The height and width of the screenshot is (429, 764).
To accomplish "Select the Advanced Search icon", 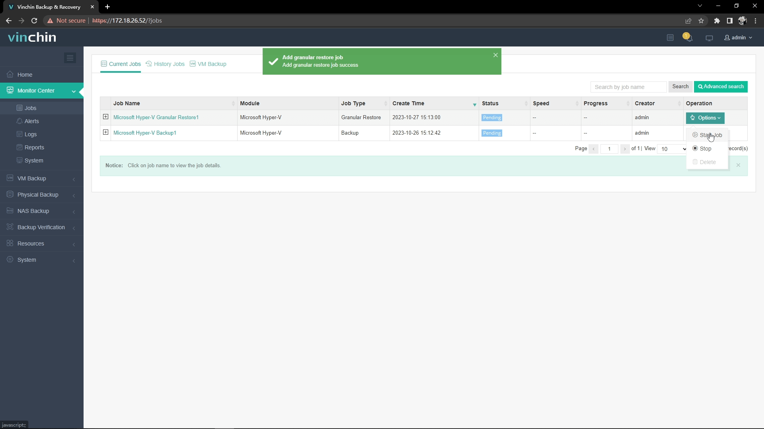I will pos(701,87).
